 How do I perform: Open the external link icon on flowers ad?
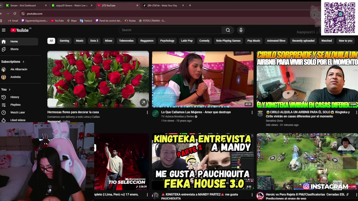pos(143,102)
